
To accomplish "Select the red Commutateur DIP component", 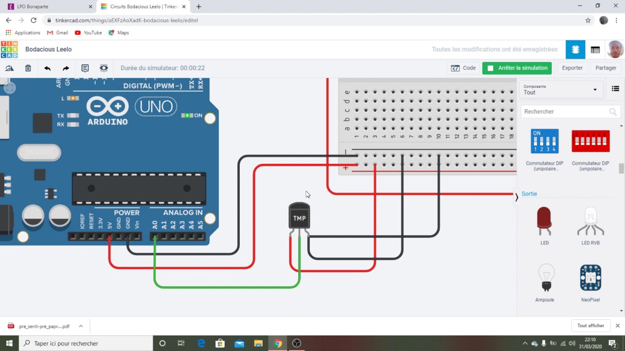I will pyautogui.click(x=590, y=149).
